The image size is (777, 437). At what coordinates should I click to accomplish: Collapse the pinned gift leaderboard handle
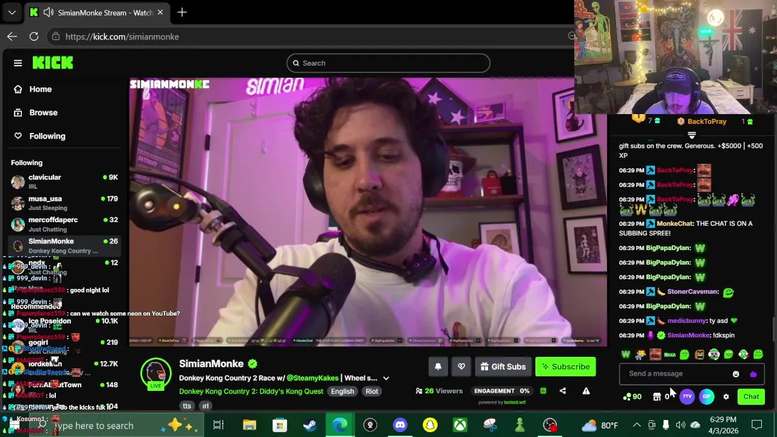tap(691, 135)
